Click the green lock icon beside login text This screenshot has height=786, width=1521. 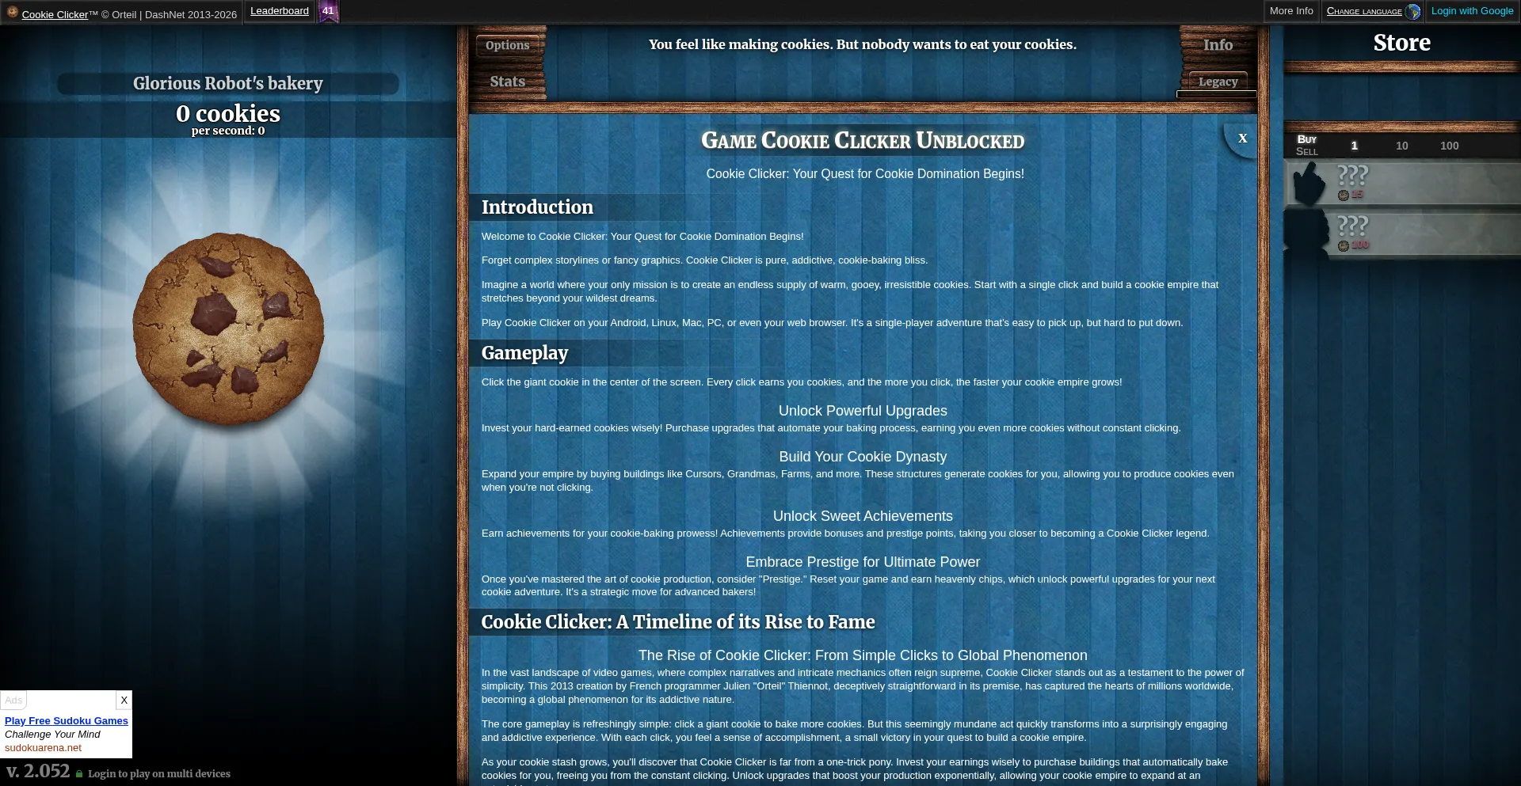point(79,774)
